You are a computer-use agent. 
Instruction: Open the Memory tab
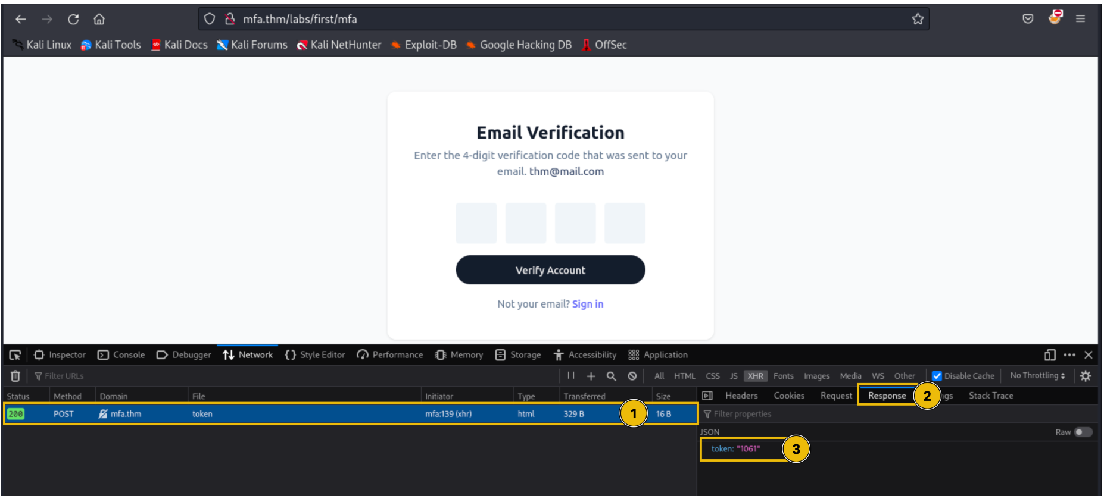[x=459, y=355]
